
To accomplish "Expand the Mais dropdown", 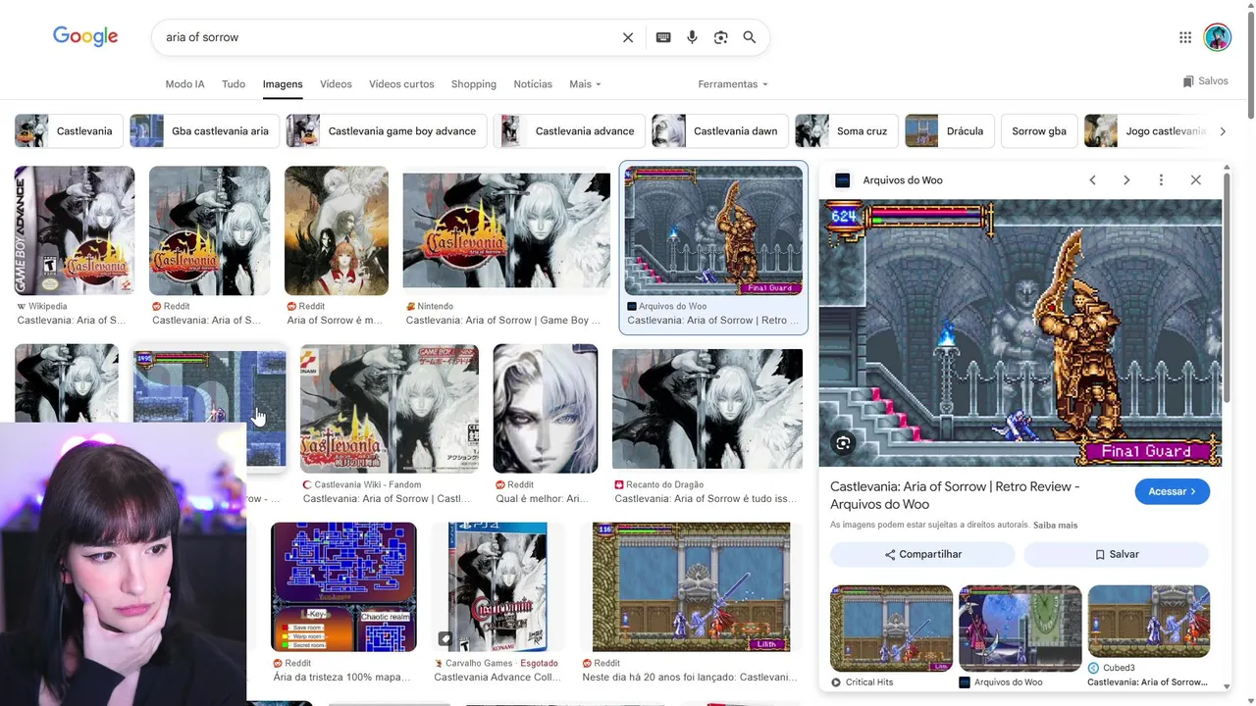I will [585, 84].
